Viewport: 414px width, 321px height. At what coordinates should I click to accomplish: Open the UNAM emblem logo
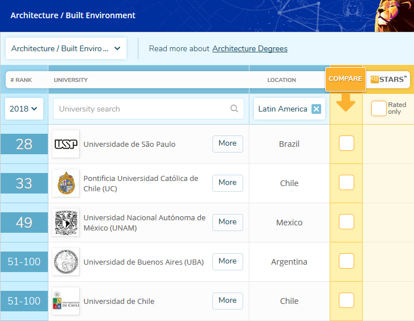(x=65, y=223)
